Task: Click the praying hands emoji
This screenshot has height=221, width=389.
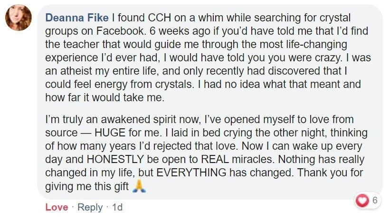Action: [x=139, y=186]
